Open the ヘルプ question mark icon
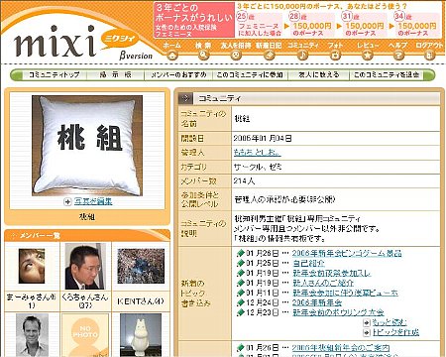Image resolution: width=446 pixels, height=357 pixels. click(398, 56)
